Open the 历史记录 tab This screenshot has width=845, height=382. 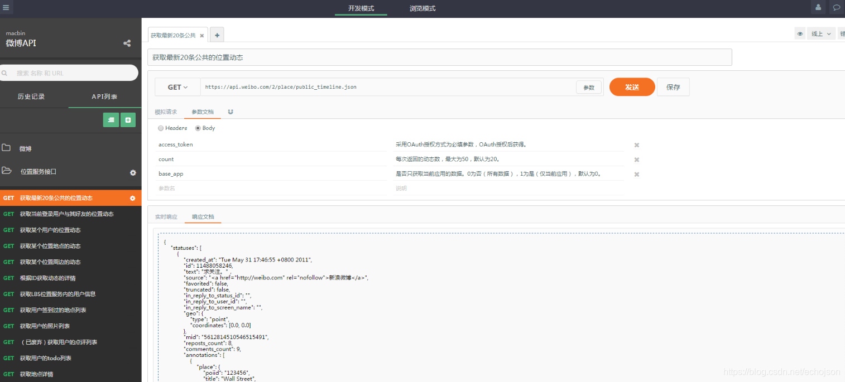click(x=31, y=96)
